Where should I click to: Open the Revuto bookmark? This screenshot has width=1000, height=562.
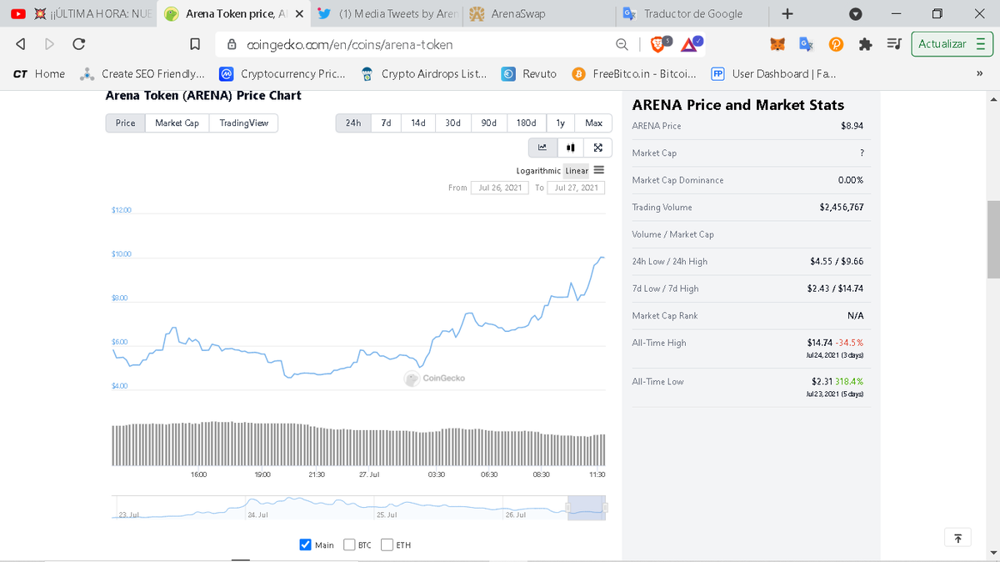529,74
